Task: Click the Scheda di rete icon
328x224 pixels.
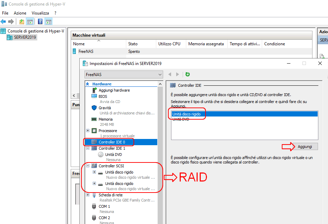Action: click(94, 195)
